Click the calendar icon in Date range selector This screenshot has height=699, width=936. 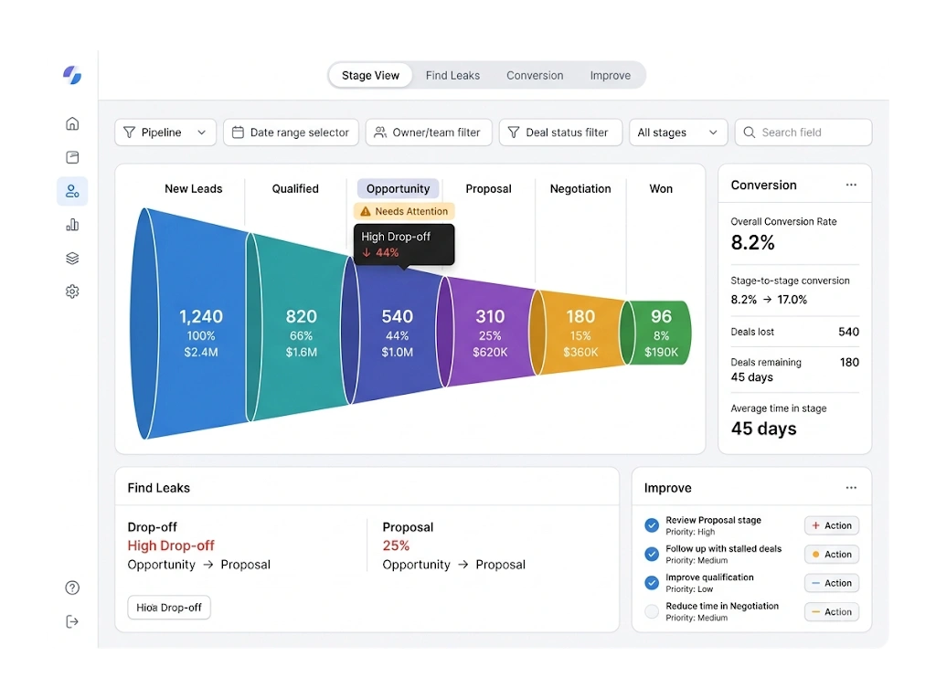(x=238, y=132)
